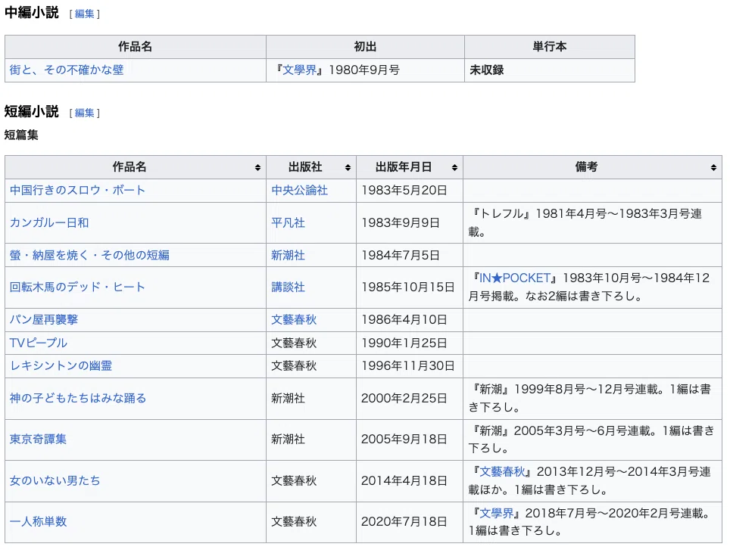
Task: Sort table by 作品名 column arrows
Action: pos(257,168)
